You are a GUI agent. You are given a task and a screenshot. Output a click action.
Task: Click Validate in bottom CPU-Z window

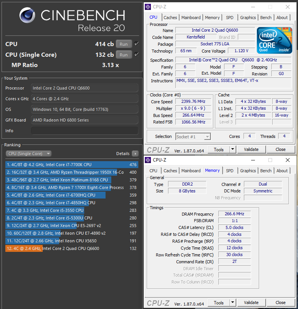tap(251, 303)
